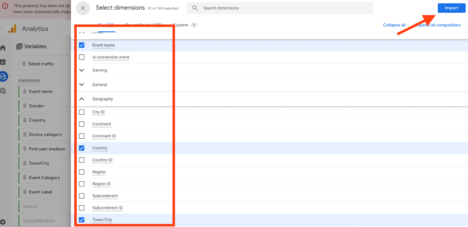
Task: Enable the Is conversion event checkbox
Action: [x=82, y=57]
